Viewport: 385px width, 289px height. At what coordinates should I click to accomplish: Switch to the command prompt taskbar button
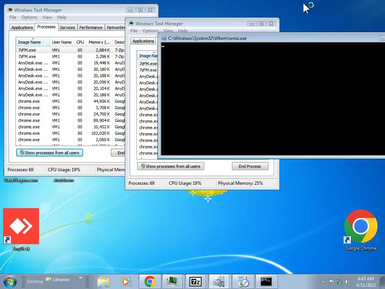coord(266,281)
